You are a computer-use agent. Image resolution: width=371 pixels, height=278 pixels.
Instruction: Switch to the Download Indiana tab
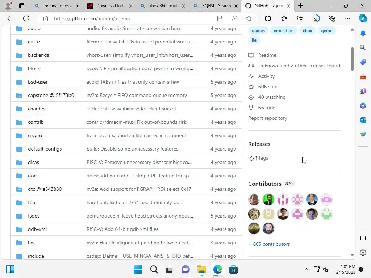[x=110, y=6]
